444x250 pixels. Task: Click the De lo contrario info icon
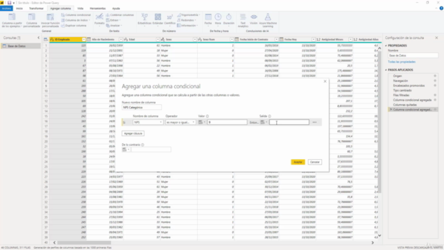143,145
